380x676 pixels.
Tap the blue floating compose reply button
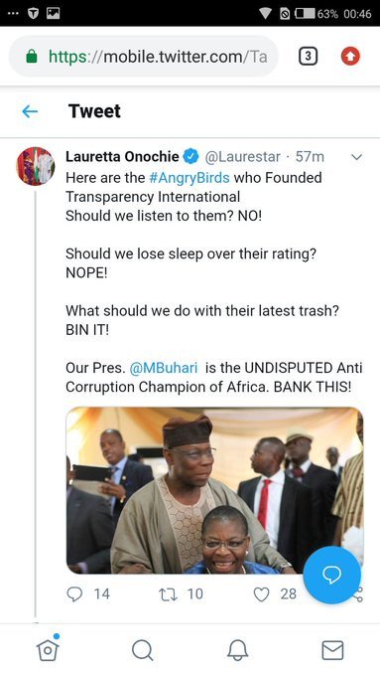(331, 575)
